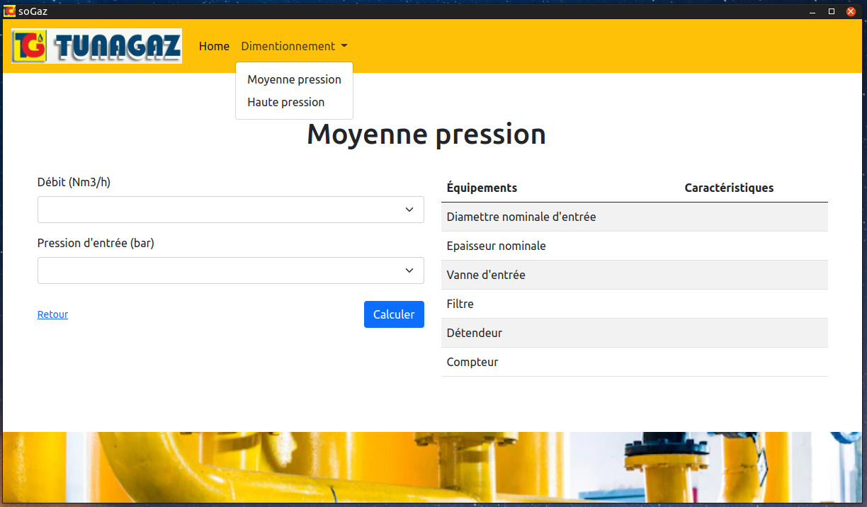The image size is (867, 507).
Task: Click the blue Calculer button
Action: pos(394,314)
